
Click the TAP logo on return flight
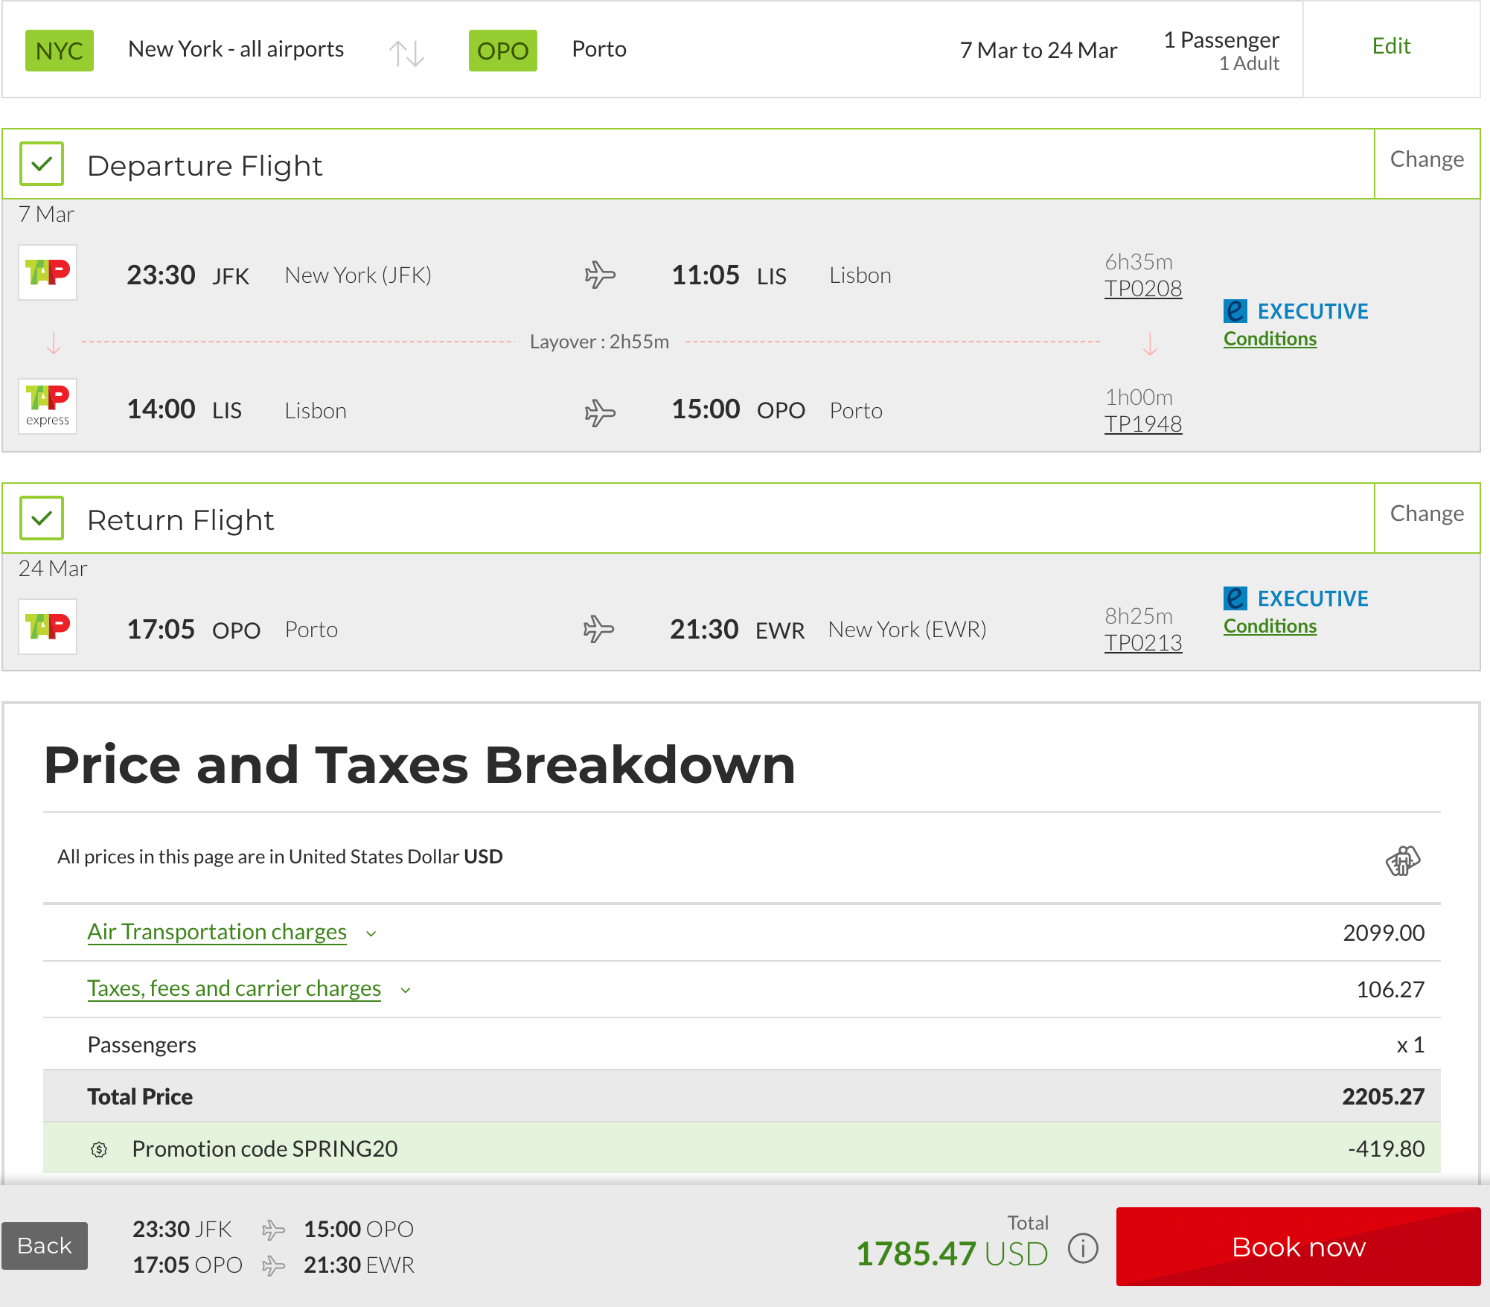pyautogui.click(x=48, y=627)
